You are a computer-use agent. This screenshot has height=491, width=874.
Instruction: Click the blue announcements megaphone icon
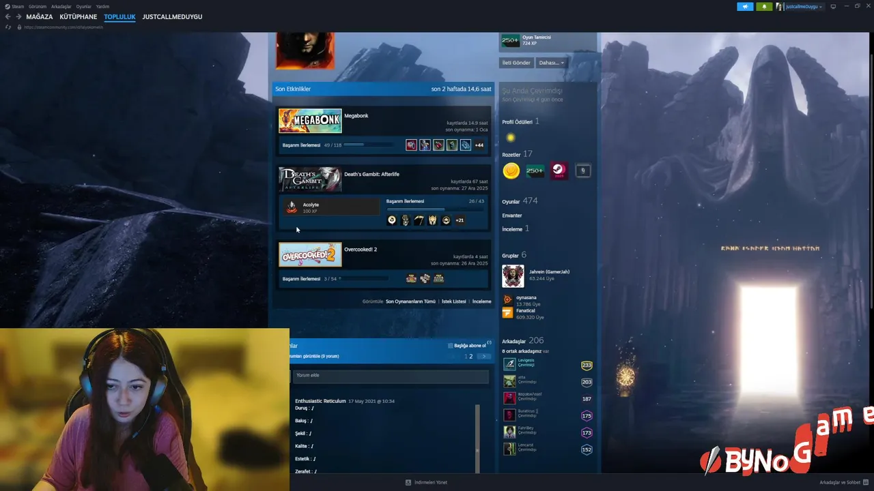pos(745,6)
